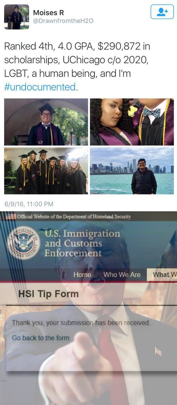Click the Go back to the form link
This screenshot has height=405, width=177.
[41, 338]
